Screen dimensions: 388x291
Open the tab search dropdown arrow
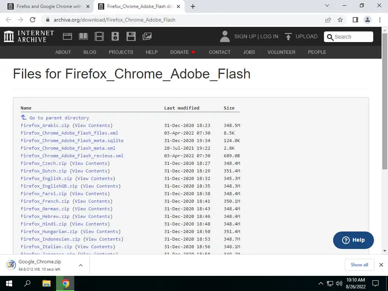pos(327,5)
